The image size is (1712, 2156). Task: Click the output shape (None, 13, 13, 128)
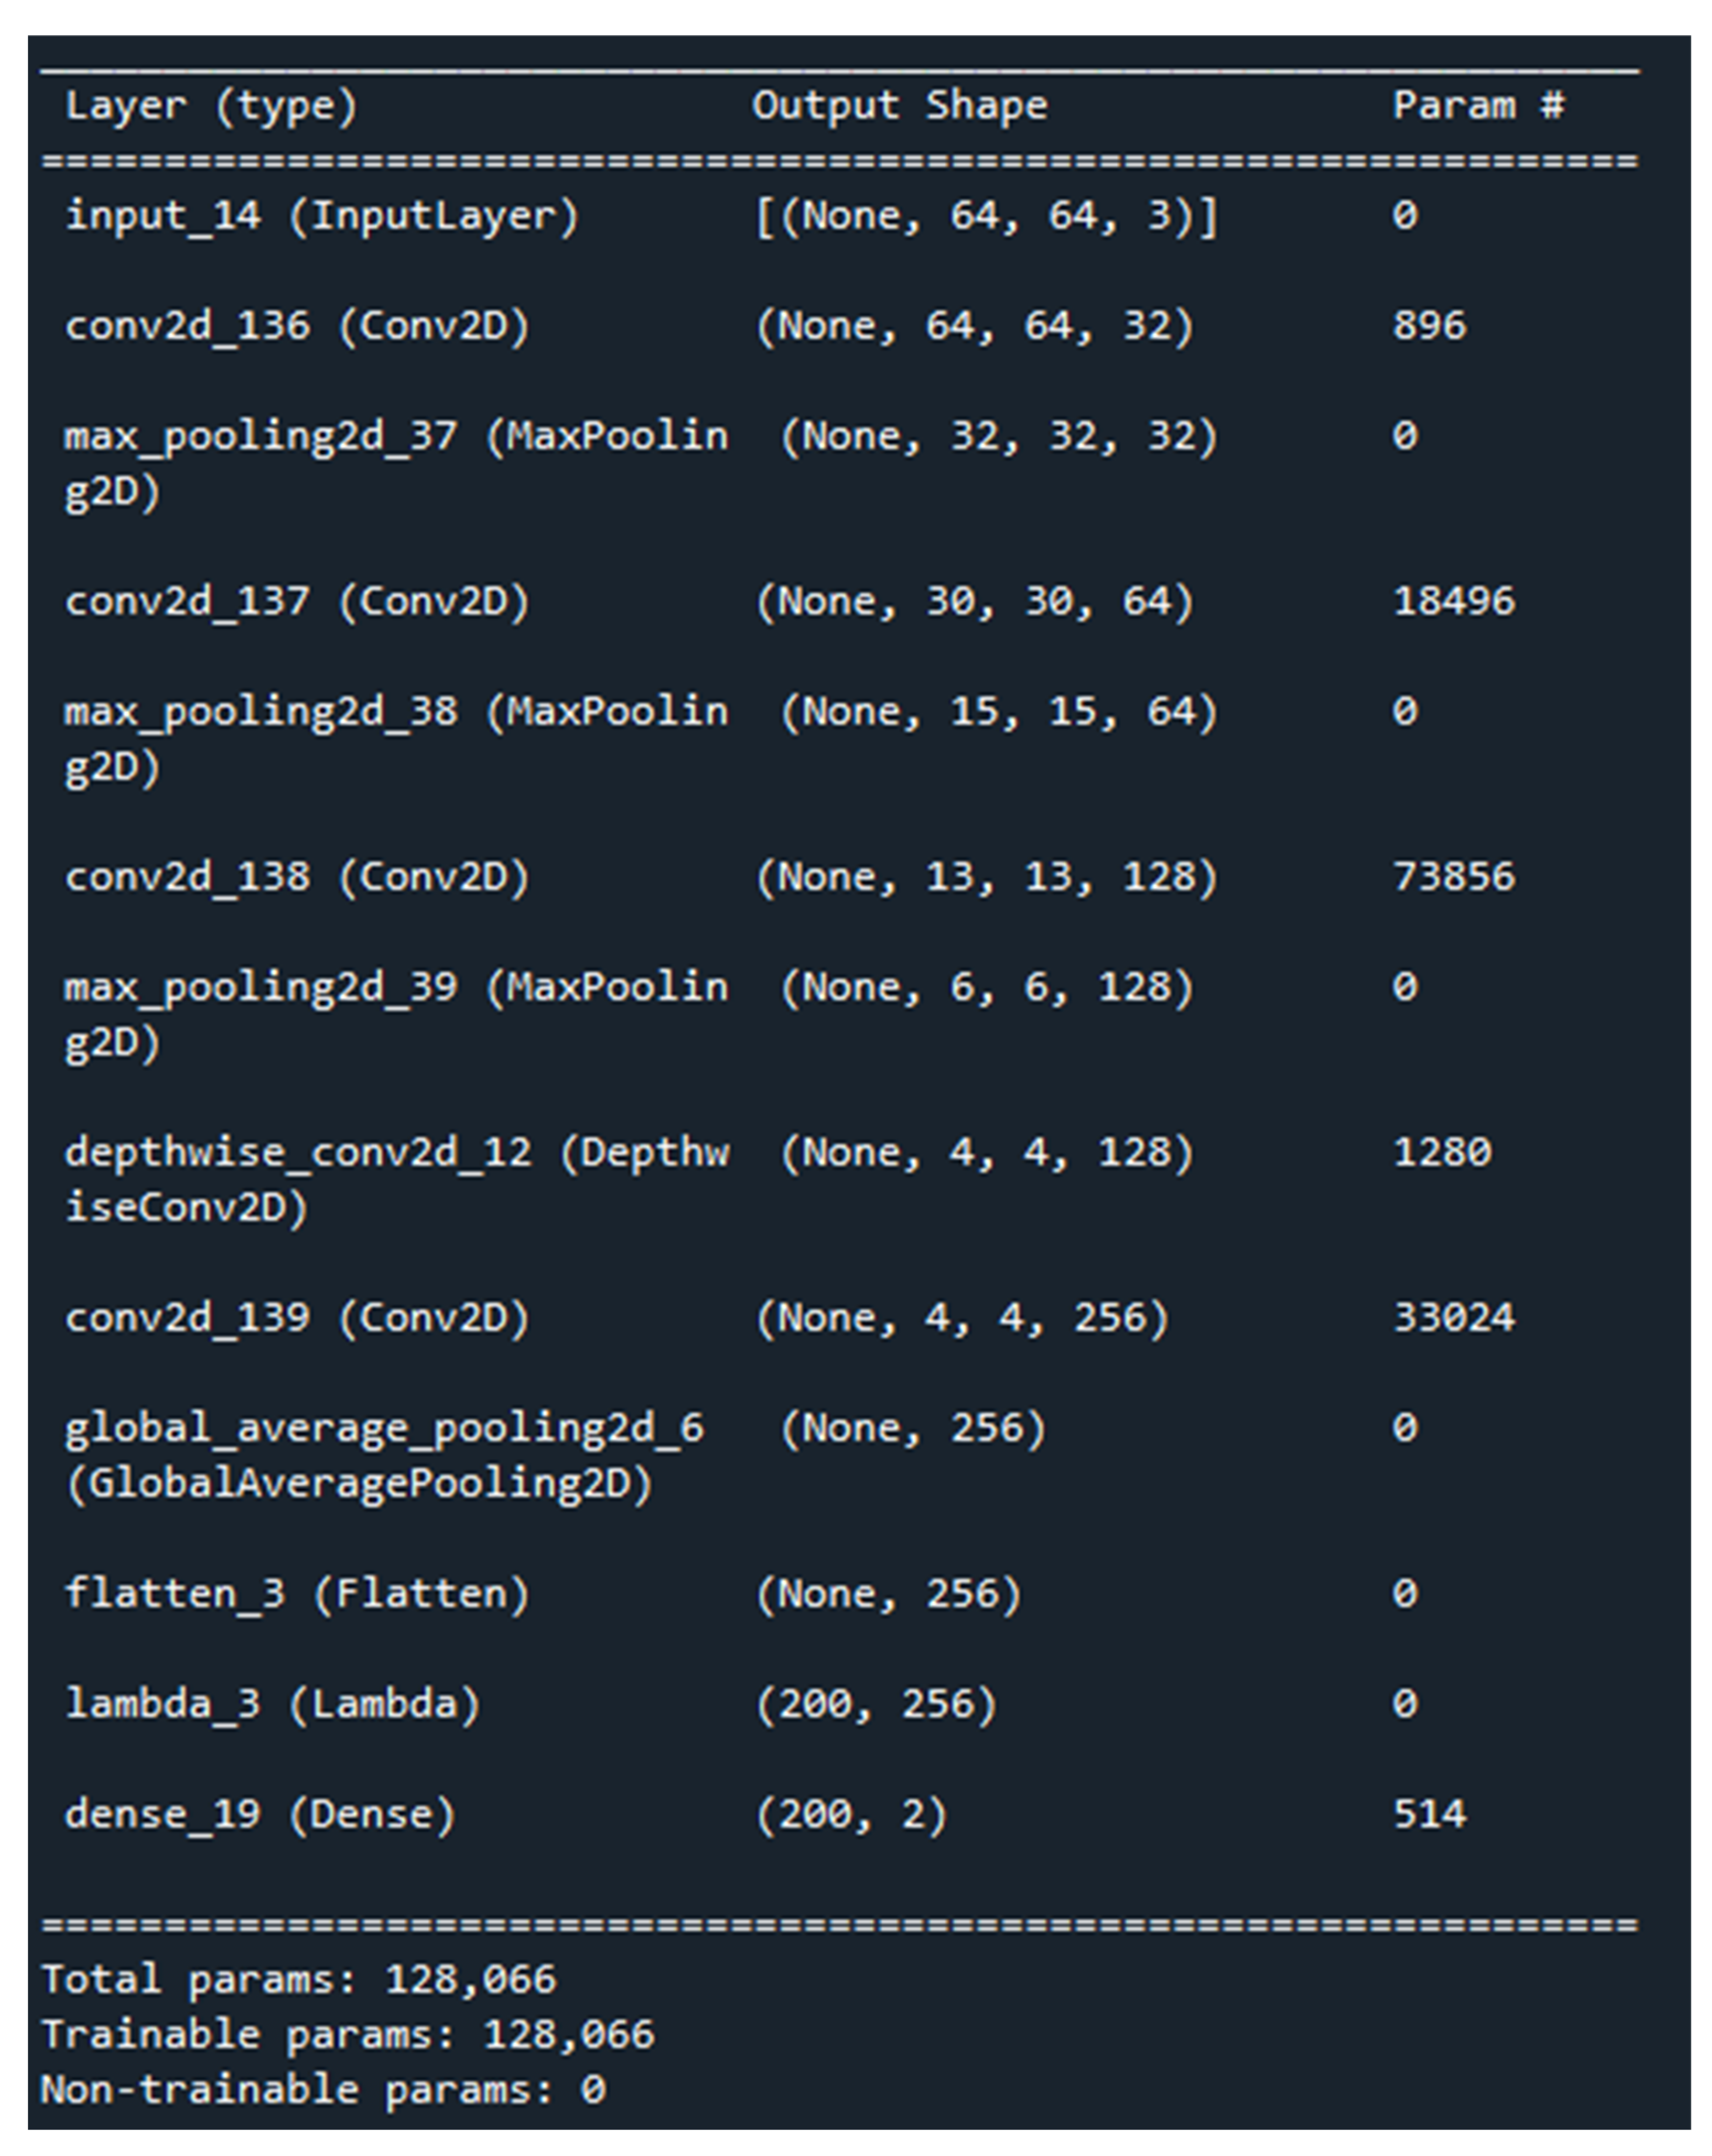click(986, 877)
